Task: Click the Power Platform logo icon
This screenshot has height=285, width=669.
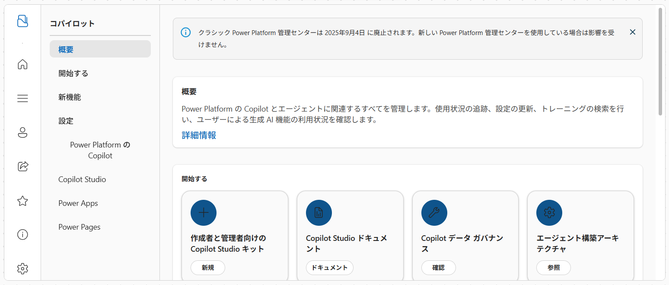Action: point(22,21)
